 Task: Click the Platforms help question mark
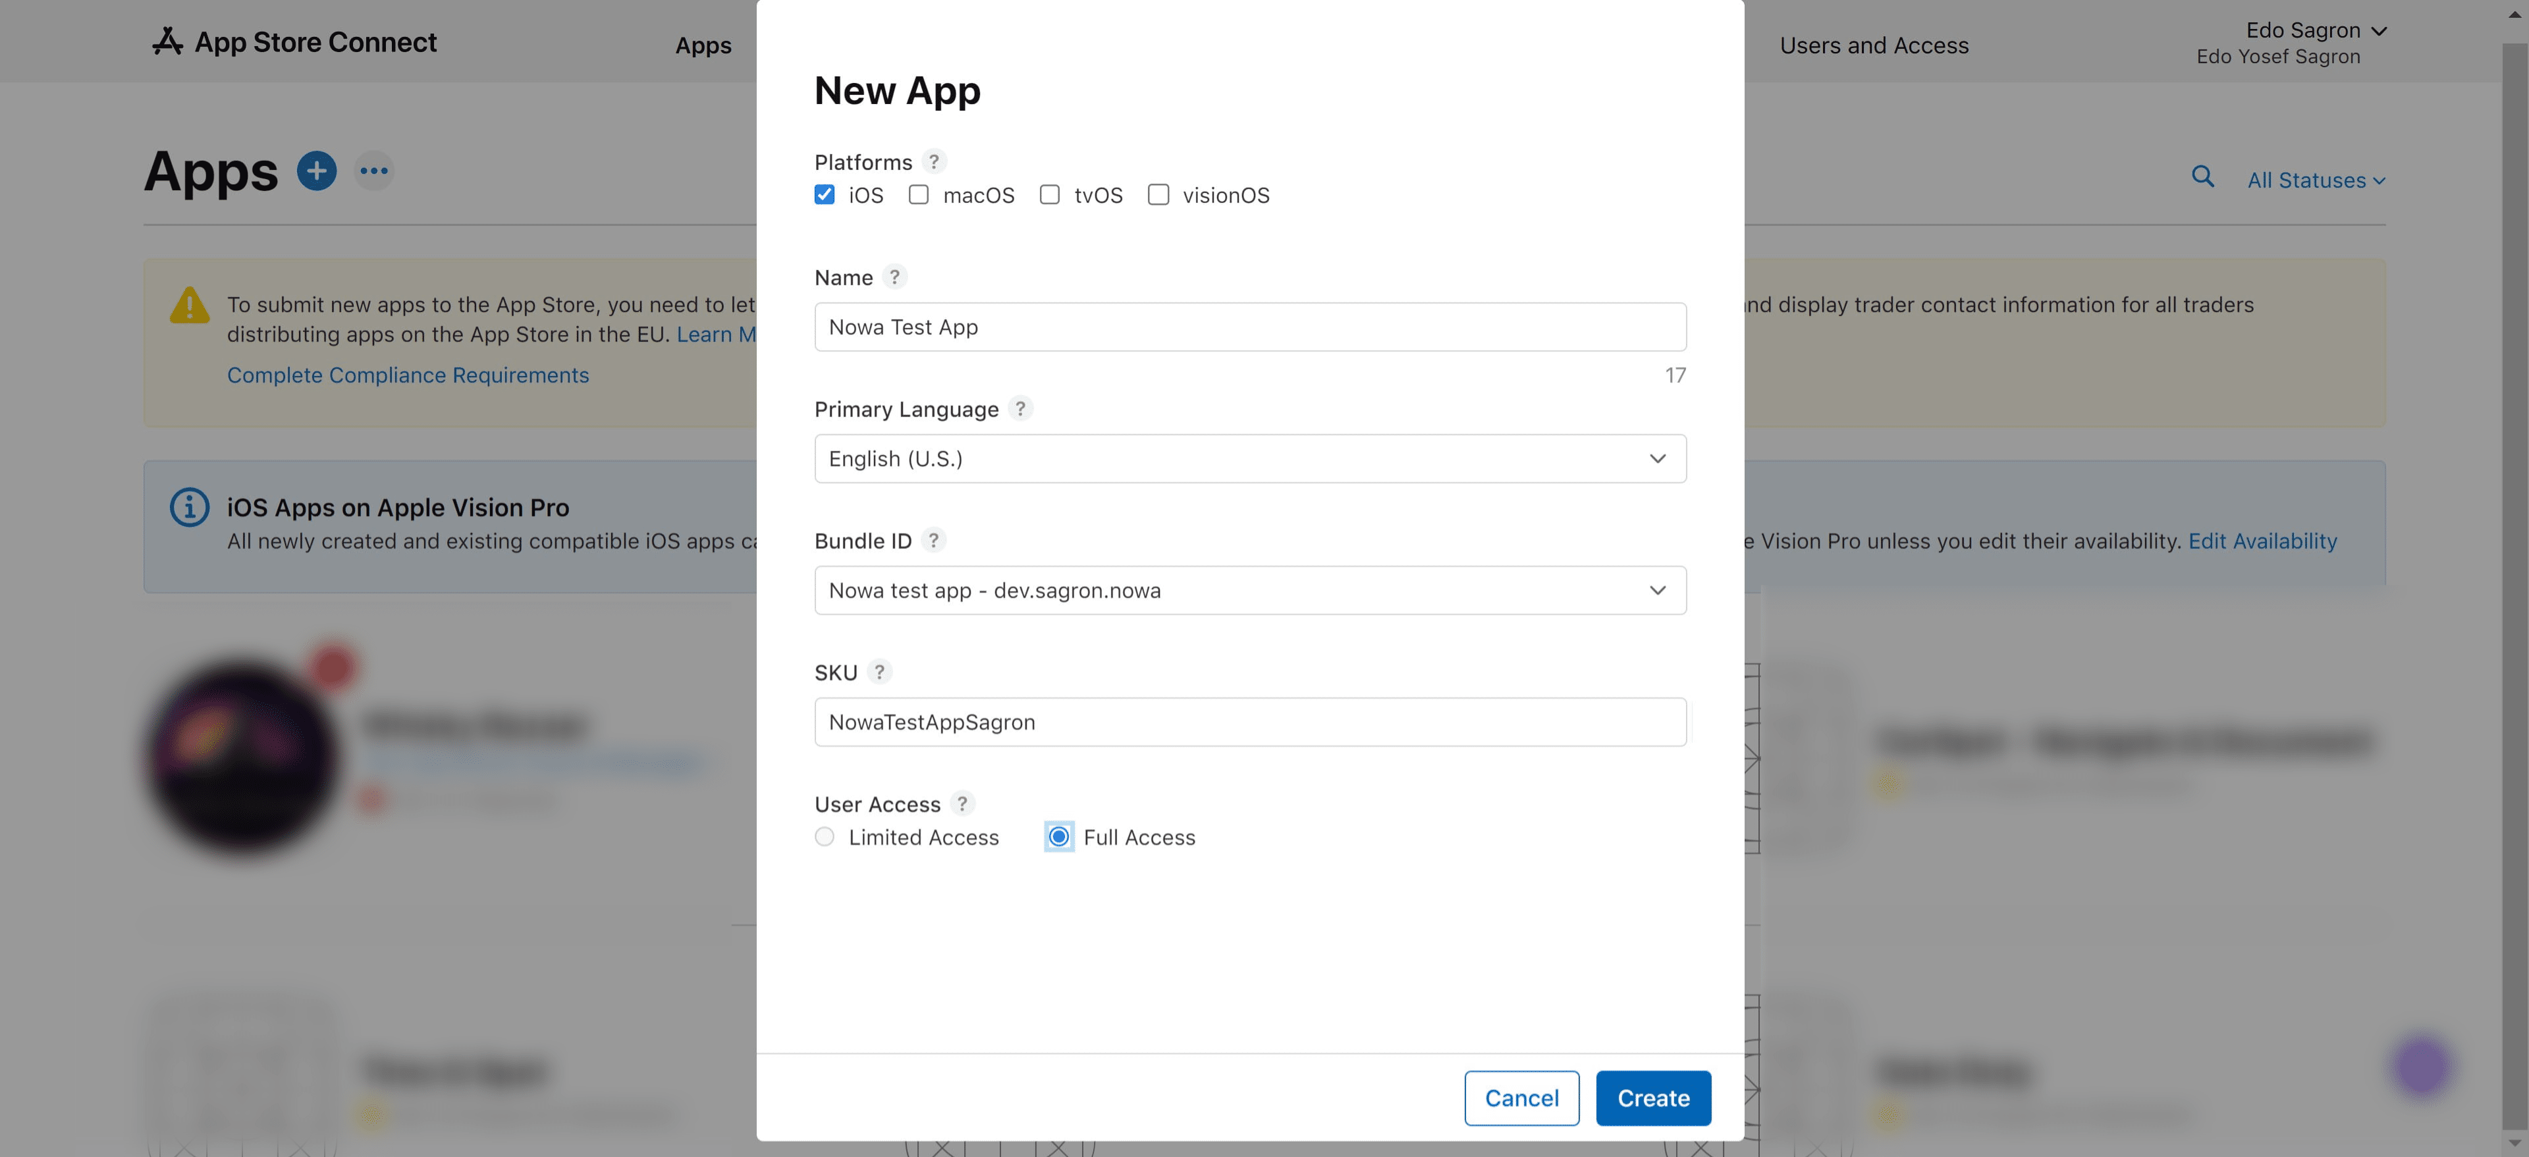pos(934,161)
